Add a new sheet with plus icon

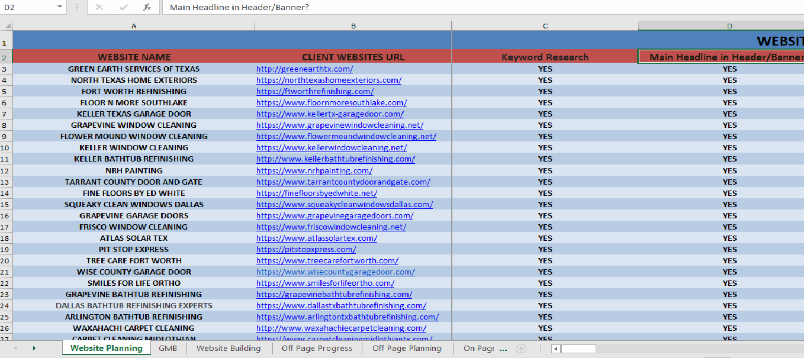point(521,348)
